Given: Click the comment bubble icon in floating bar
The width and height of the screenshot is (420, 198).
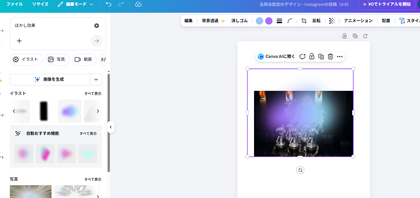Looking at the screenshot, I should click(x=303, y=57).
